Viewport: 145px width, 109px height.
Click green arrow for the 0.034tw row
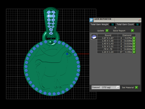134,47
